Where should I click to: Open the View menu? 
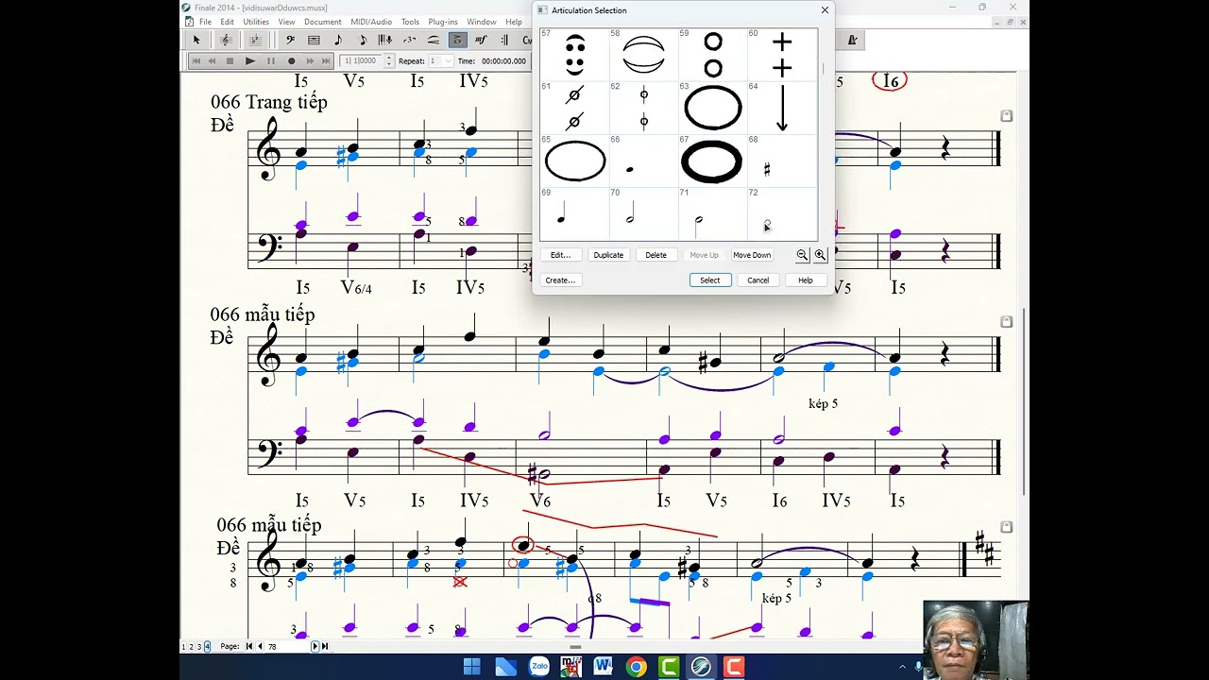286,22
